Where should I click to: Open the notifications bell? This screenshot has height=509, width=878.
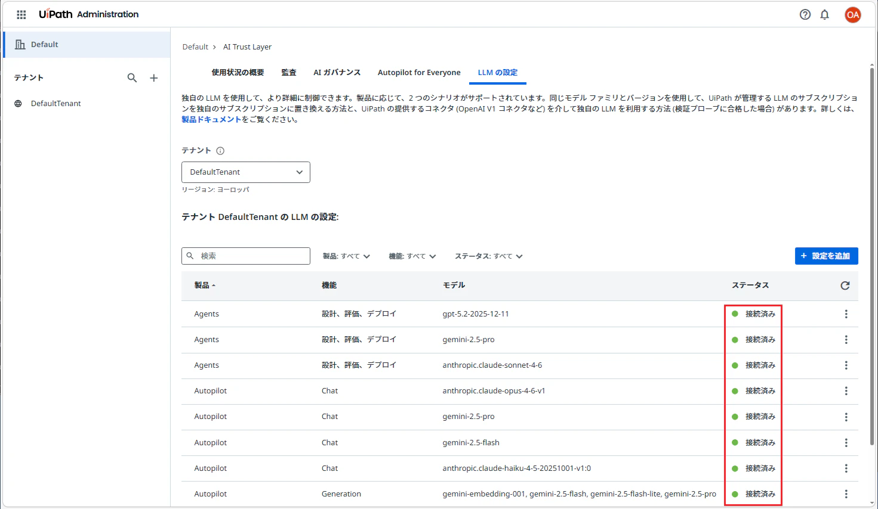tap(824, 14)
